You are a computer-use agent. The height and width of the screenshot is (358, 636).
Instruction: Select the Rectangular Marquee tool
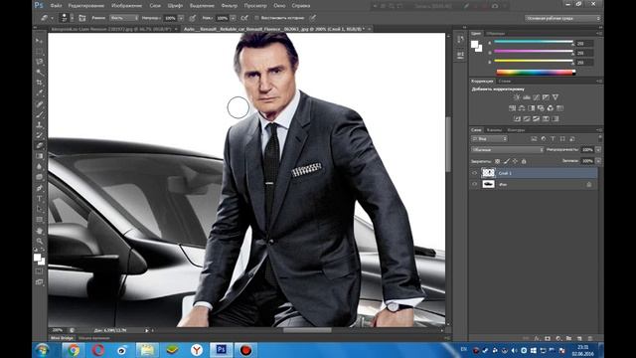point(40,52)
